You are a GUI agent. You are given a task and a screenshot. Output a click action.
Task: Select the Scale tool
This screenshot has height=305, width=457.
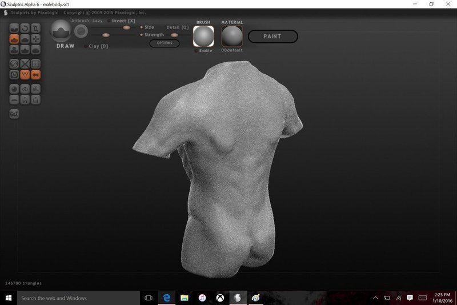click(35, 28)
